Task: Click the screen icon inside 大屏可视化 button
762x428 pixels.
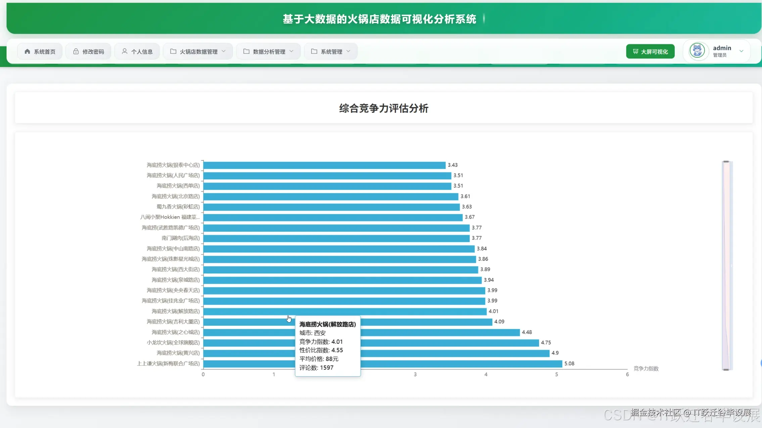Action: click(636, 51)
